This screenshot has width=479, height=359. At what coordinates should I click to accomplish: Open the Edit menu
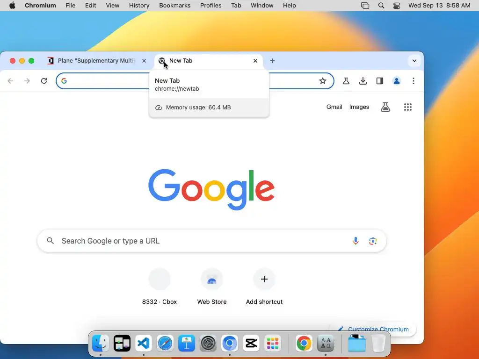click(90, 6)
